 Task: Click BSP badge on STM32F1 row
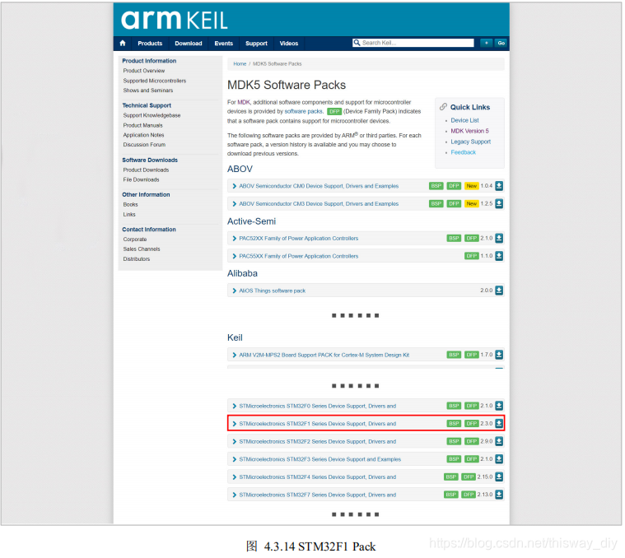(454, 423)
